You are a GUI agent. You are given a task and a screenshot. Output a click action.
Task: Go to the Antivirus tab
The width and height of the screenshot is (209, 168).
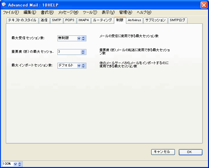[134, 20]
